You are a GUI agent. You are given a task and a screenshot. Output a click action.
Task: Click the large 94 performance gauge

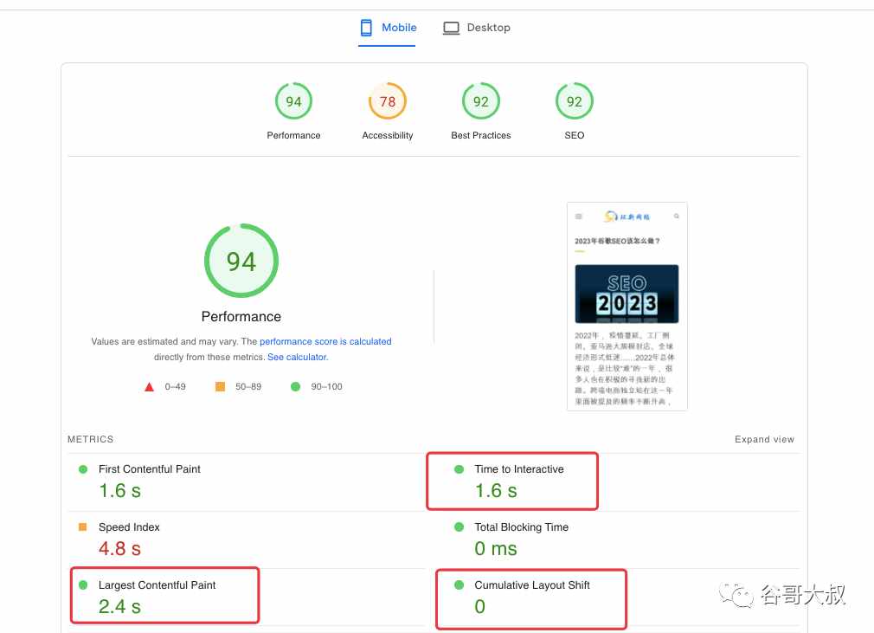coord(241,261)
